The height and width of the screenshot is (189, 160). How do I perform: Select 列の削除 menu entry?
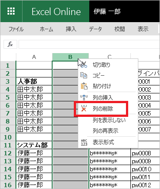coord(103,108)
